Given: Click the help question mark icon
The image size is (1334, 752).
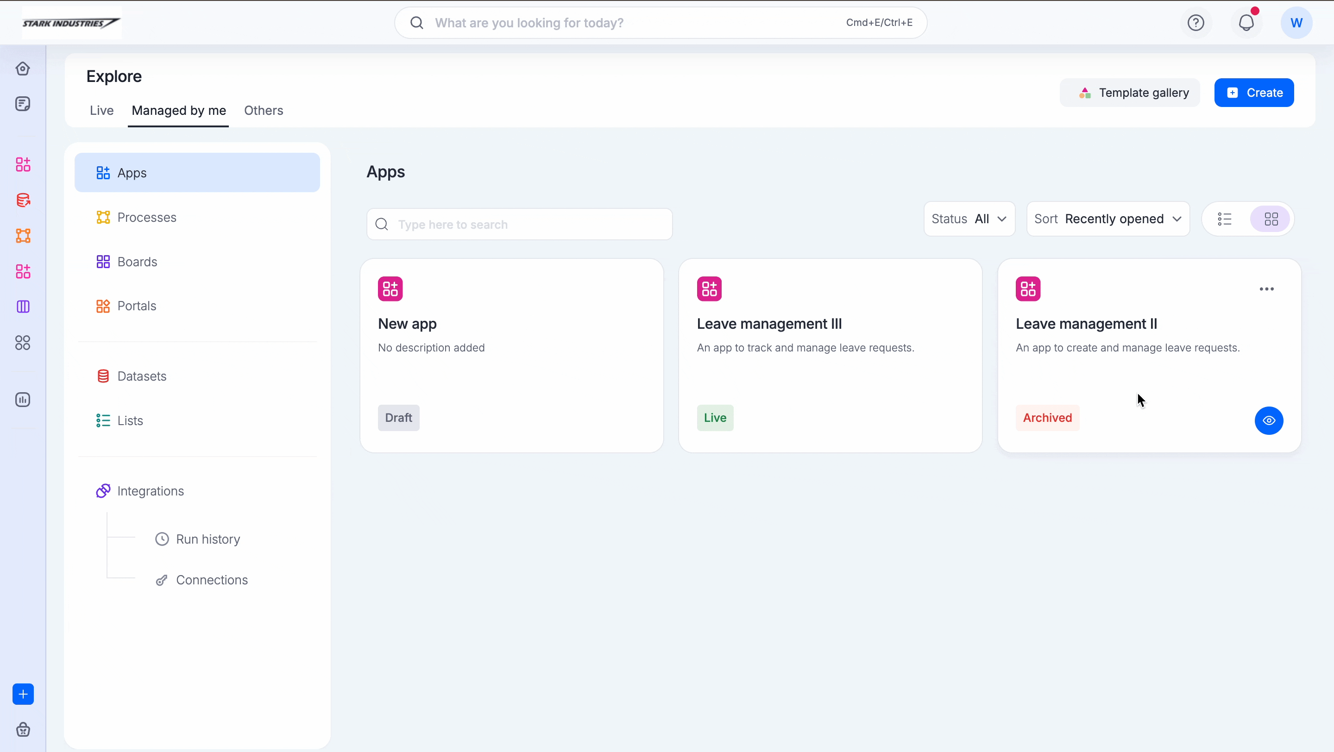Looking at the screenshot, I should pyautogui.click(x=1196, y=23).
